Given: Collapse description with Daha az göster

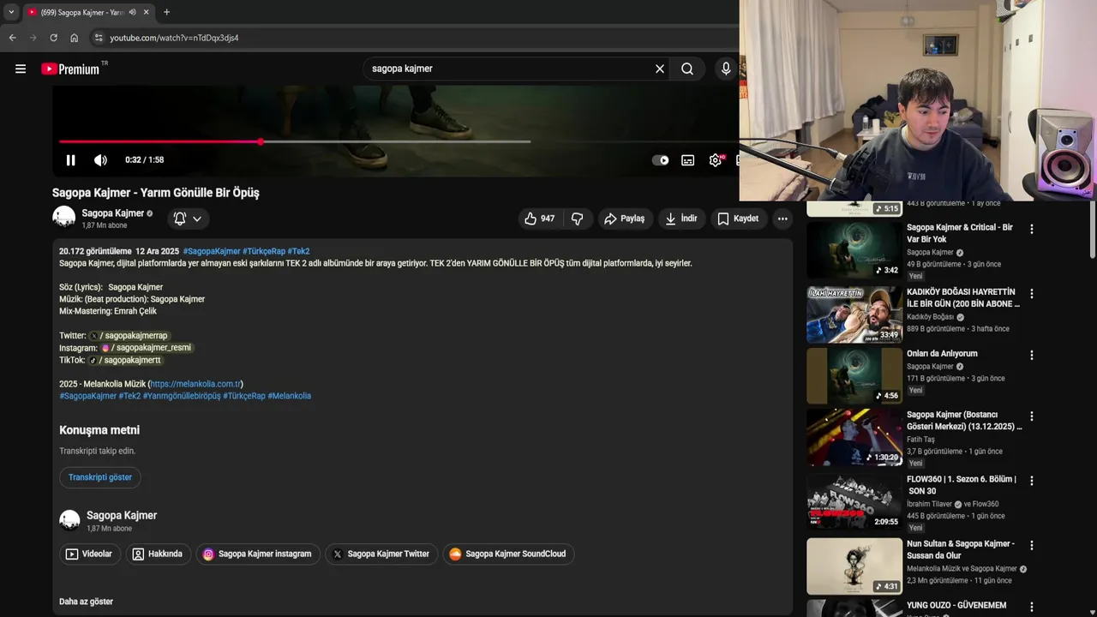Looking at the screenshot, I should tap(86, 602).
